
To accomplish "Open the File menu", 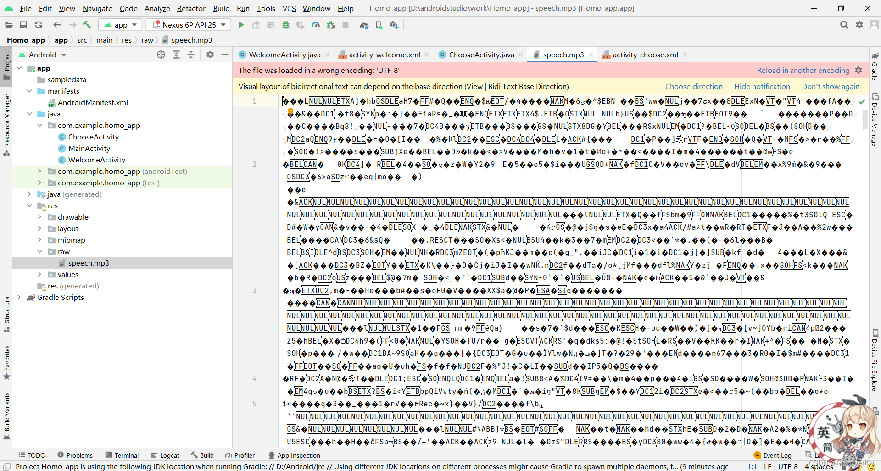I will 26,8.
